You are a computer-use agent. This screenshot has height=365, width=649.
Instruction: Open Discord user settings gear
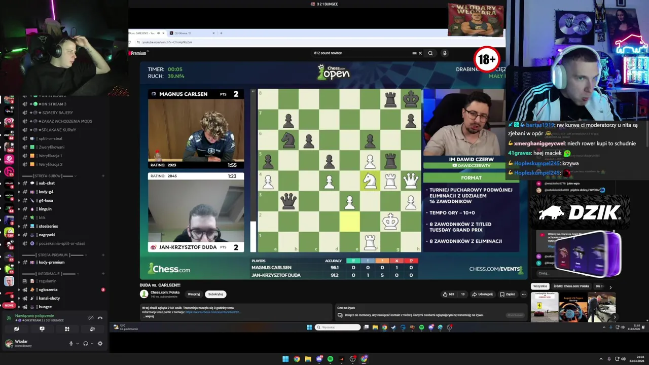tap(100, 343)
